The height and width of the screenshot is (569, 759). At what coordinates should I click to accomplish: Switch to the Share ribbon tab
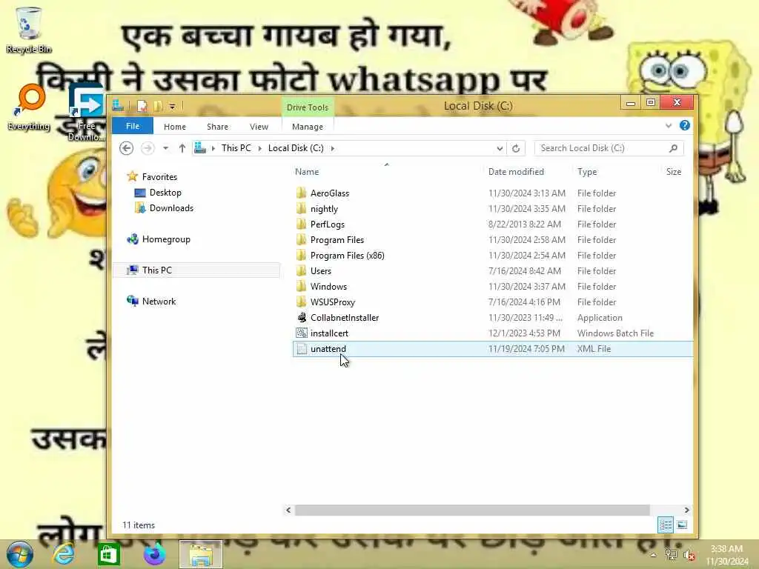pyautogui.click(x=217, y=126)
